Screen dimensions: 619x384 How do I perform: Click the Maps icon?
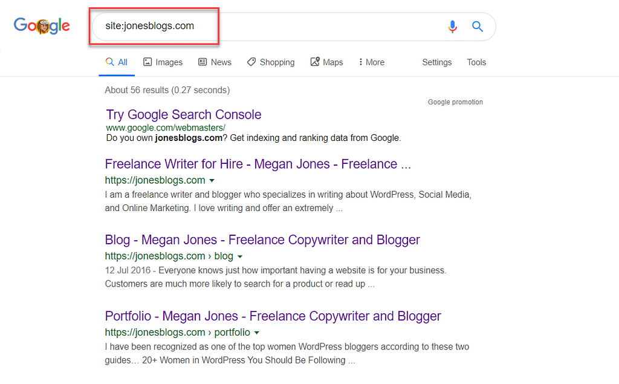click(315, 62)
